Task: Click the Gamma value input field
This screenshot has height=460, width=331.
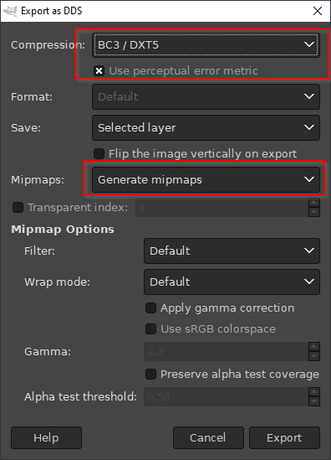Action: (226, 351)
